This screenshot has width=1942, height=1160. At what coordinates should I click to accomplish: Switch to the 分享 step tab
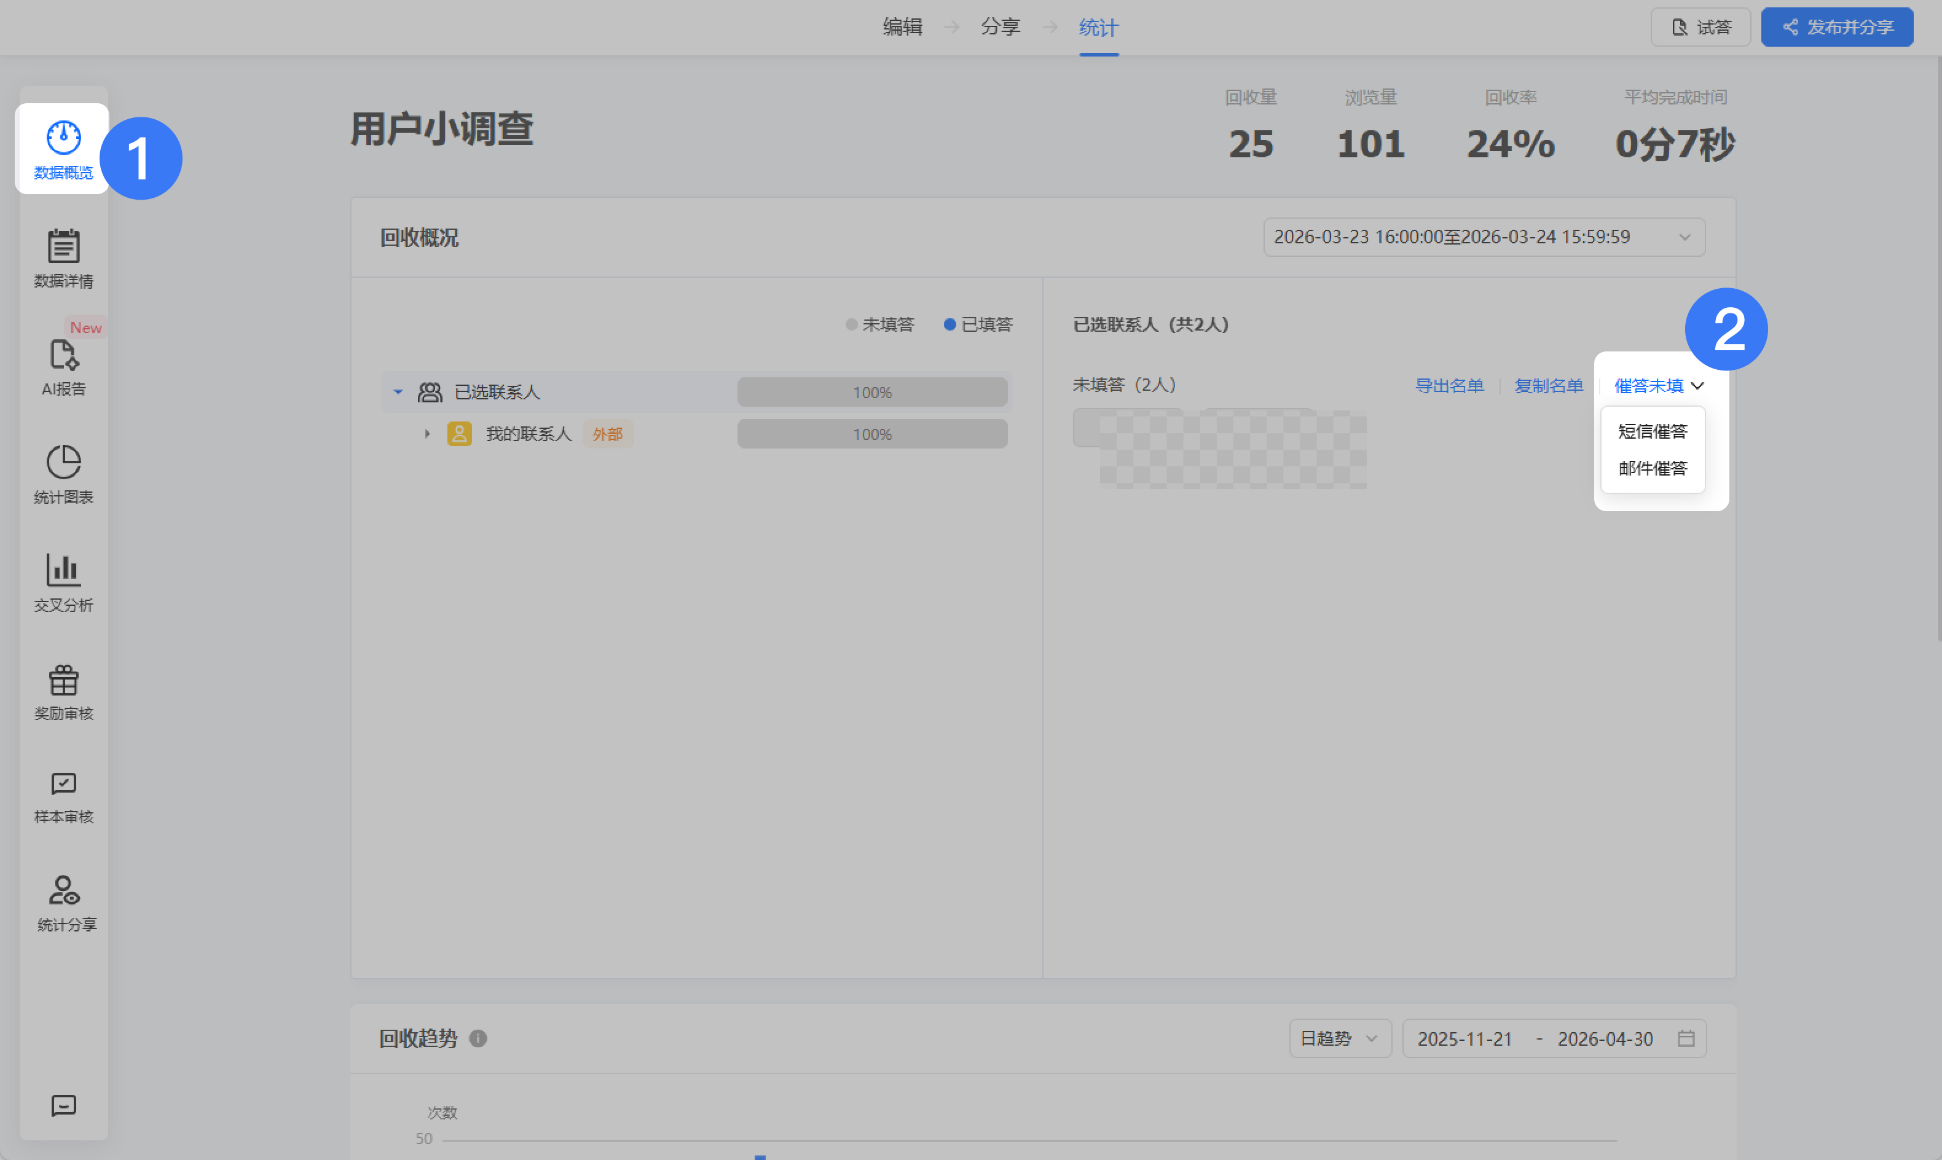(1000, 28)
